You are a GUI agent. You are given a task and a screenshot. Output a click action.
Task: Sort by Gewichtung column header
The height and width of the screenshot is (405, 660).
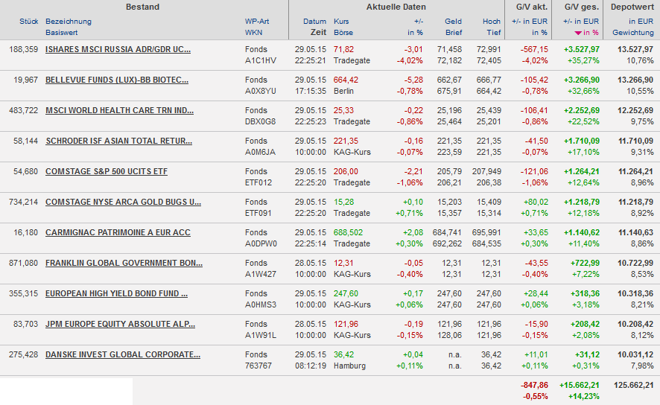coord(632,33)
